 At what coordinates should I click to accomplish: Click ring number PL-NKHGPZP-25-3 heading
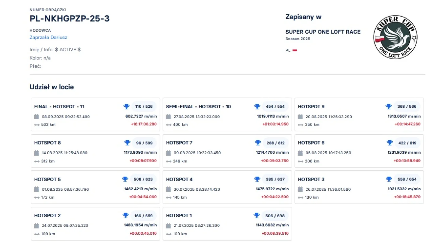pos(70,19)
